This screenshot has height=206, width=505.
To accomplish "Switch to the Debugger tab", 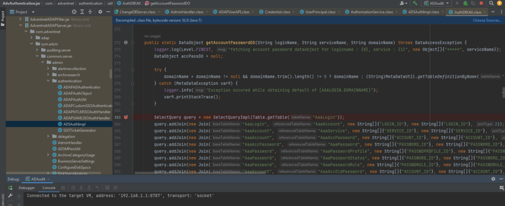I will point(27,188).
